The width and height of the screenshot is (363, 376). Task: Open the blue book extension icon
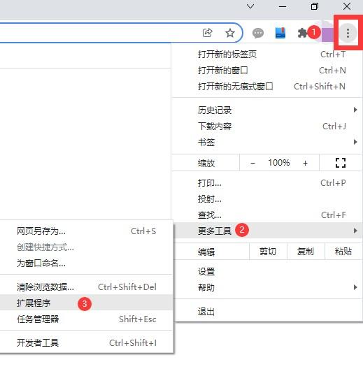280,33
